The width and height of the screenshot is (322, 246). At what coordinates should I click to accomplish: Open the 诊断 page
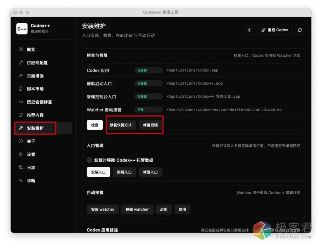(43, 181)
